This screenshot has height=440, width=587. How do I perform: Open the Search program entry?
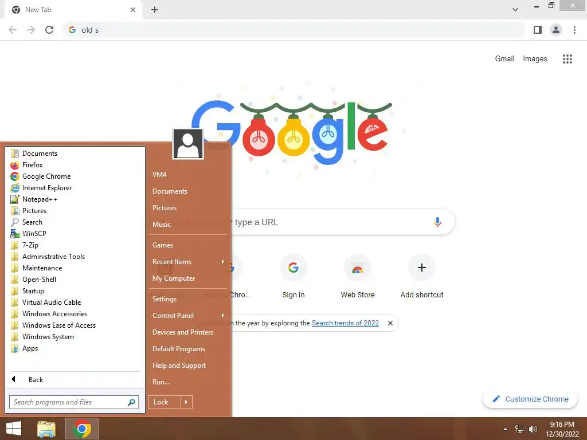coord(32,222)
